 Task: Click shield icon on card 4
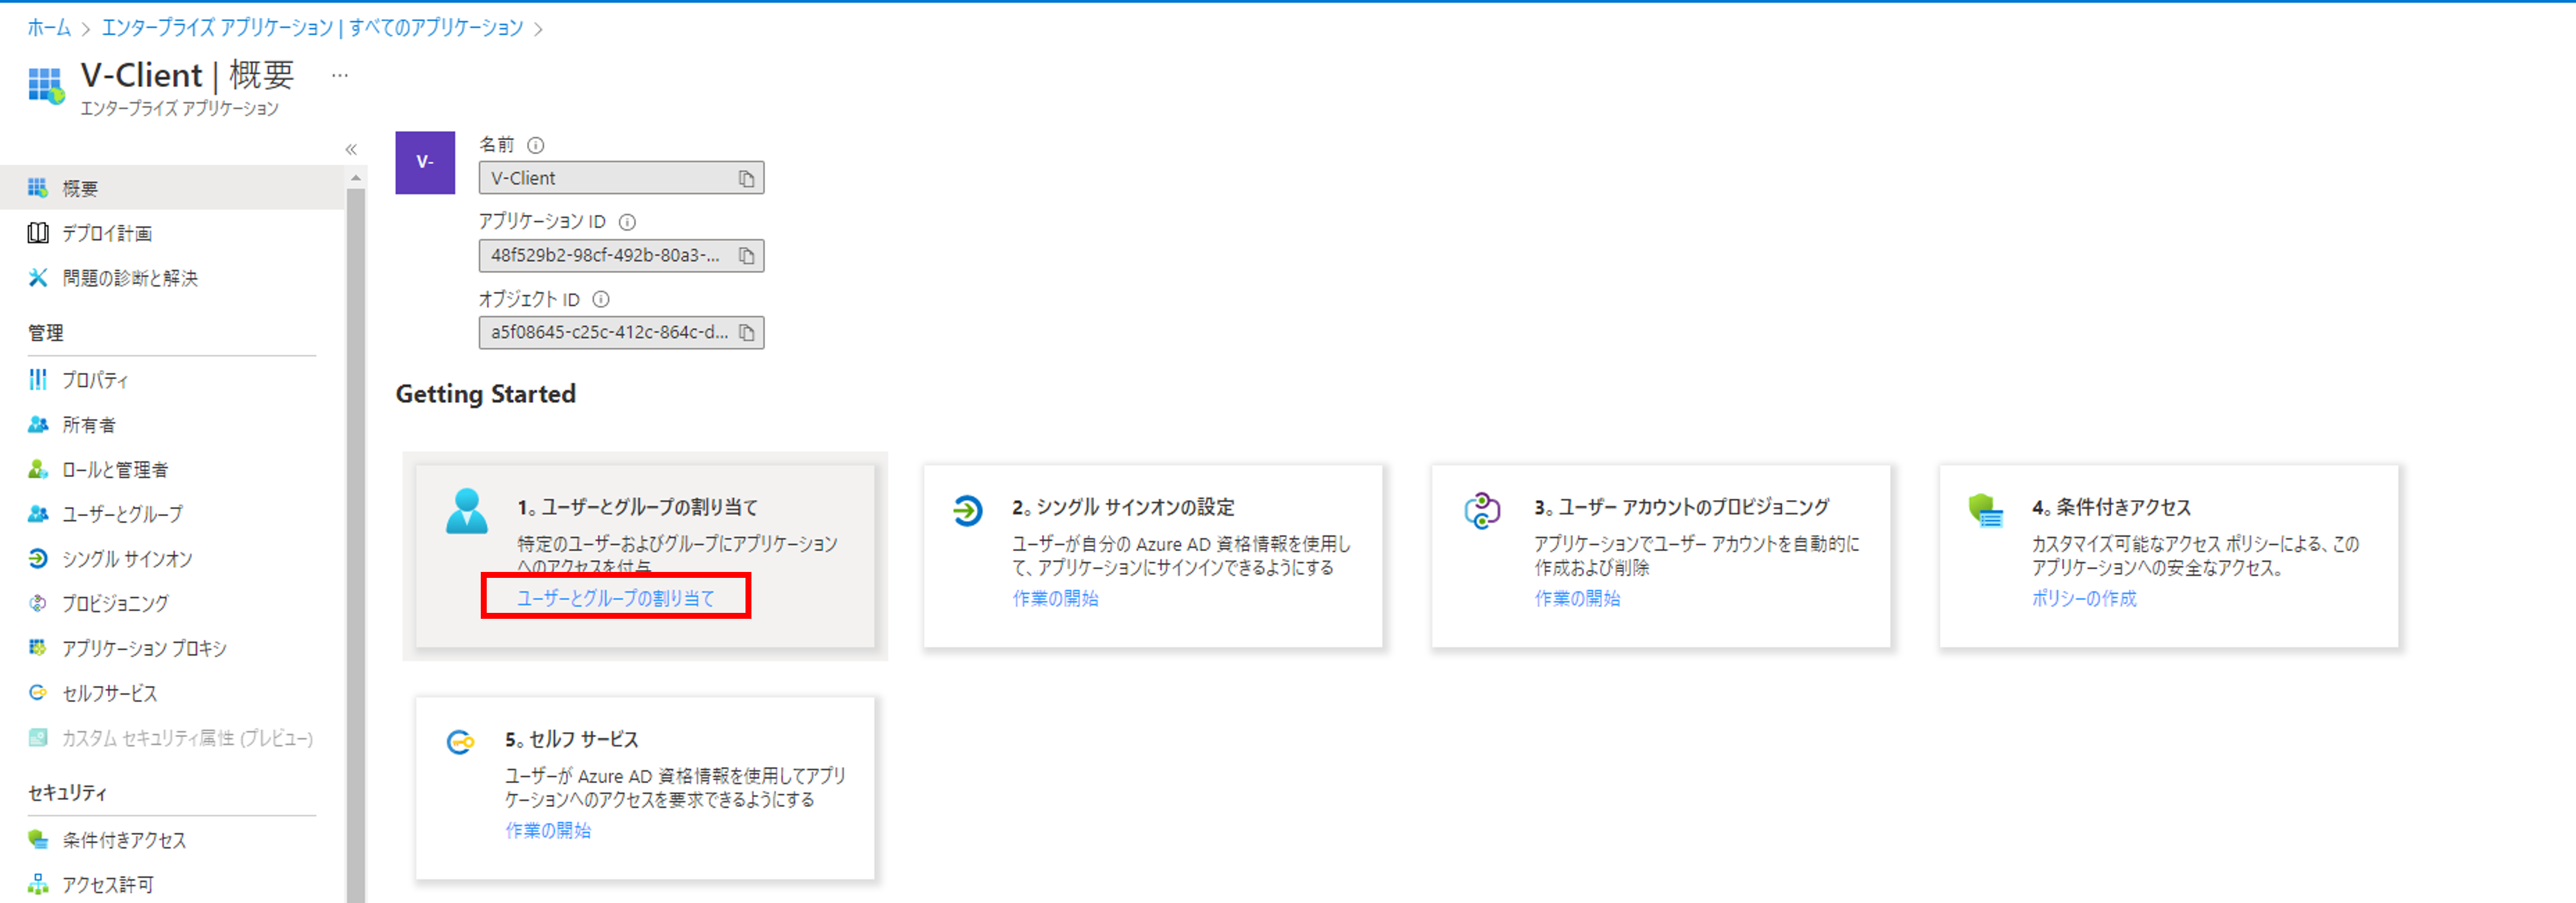point(1985,511)
